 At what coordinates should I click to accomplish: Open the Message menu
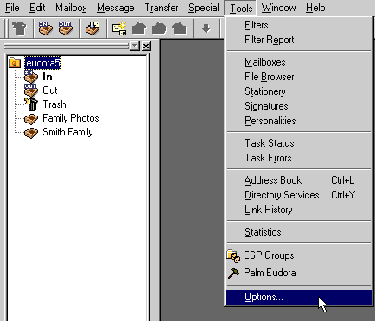[116, 8]
